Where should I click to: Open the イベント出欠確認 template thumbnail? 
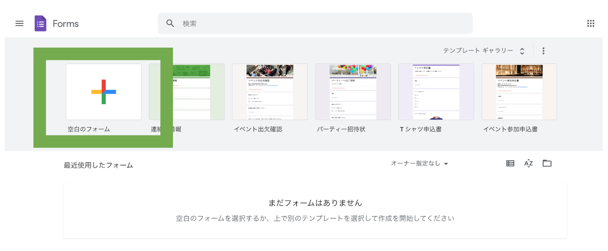[x=270, y=92]
